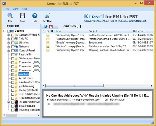
Task: Click envelope icon of Weeping Benches email
Action: [48, 50]
